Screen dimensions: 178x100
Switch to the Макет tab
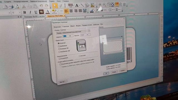point(72,26)
